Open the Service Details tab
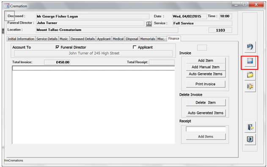The height and width of the screenshot is (167, 267). coord(47,39)
